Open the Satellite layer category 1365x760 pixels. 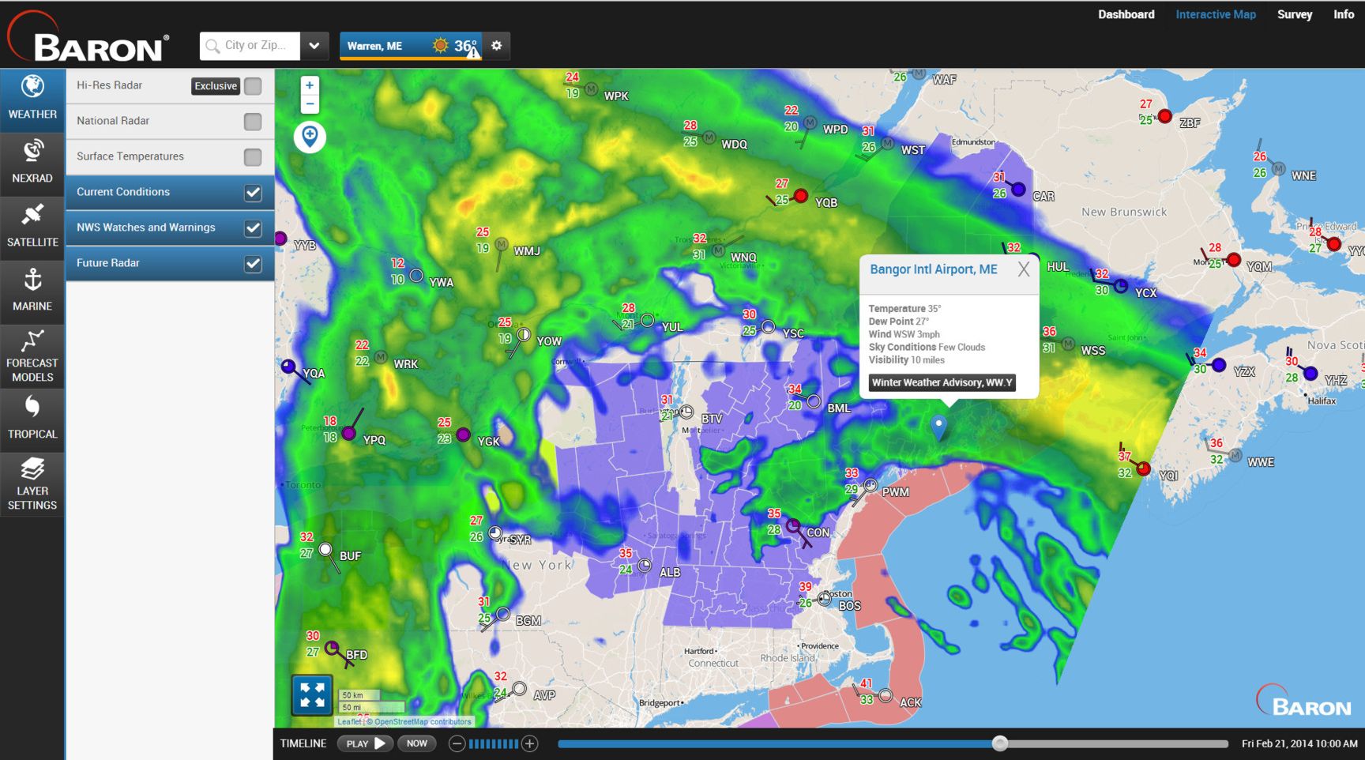[32, 228]
